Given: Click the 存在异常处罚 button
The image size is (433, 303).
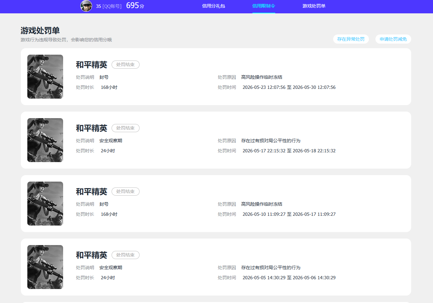Looking at the screenshot, I should point(351,39).
